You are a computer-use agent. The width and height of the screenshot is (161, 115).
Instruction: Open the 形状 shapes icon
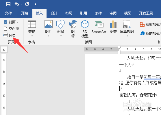click(60, 24)
